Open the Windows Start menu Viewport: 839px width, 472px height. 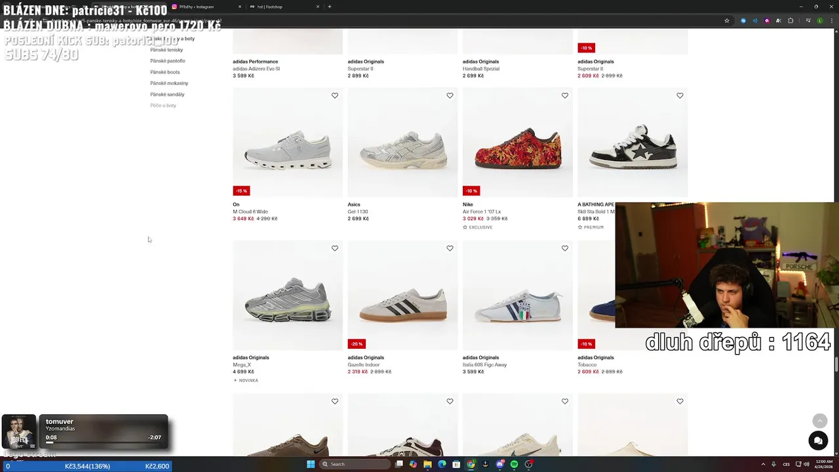pyautogui.click(x=311, y=464)
